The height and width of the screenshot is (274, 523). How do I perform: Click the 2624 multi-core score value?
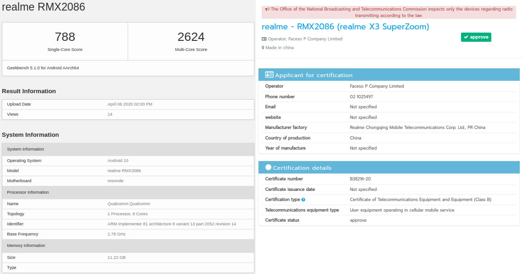tap(191, 37)
